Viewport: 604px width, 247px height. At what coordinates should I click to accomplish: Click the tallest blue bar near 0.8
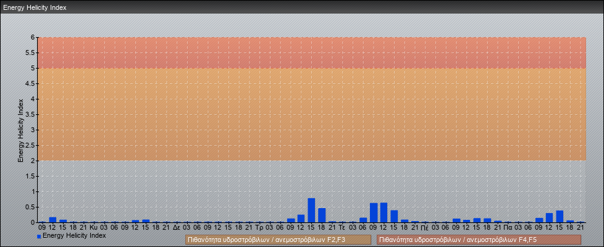311,211
